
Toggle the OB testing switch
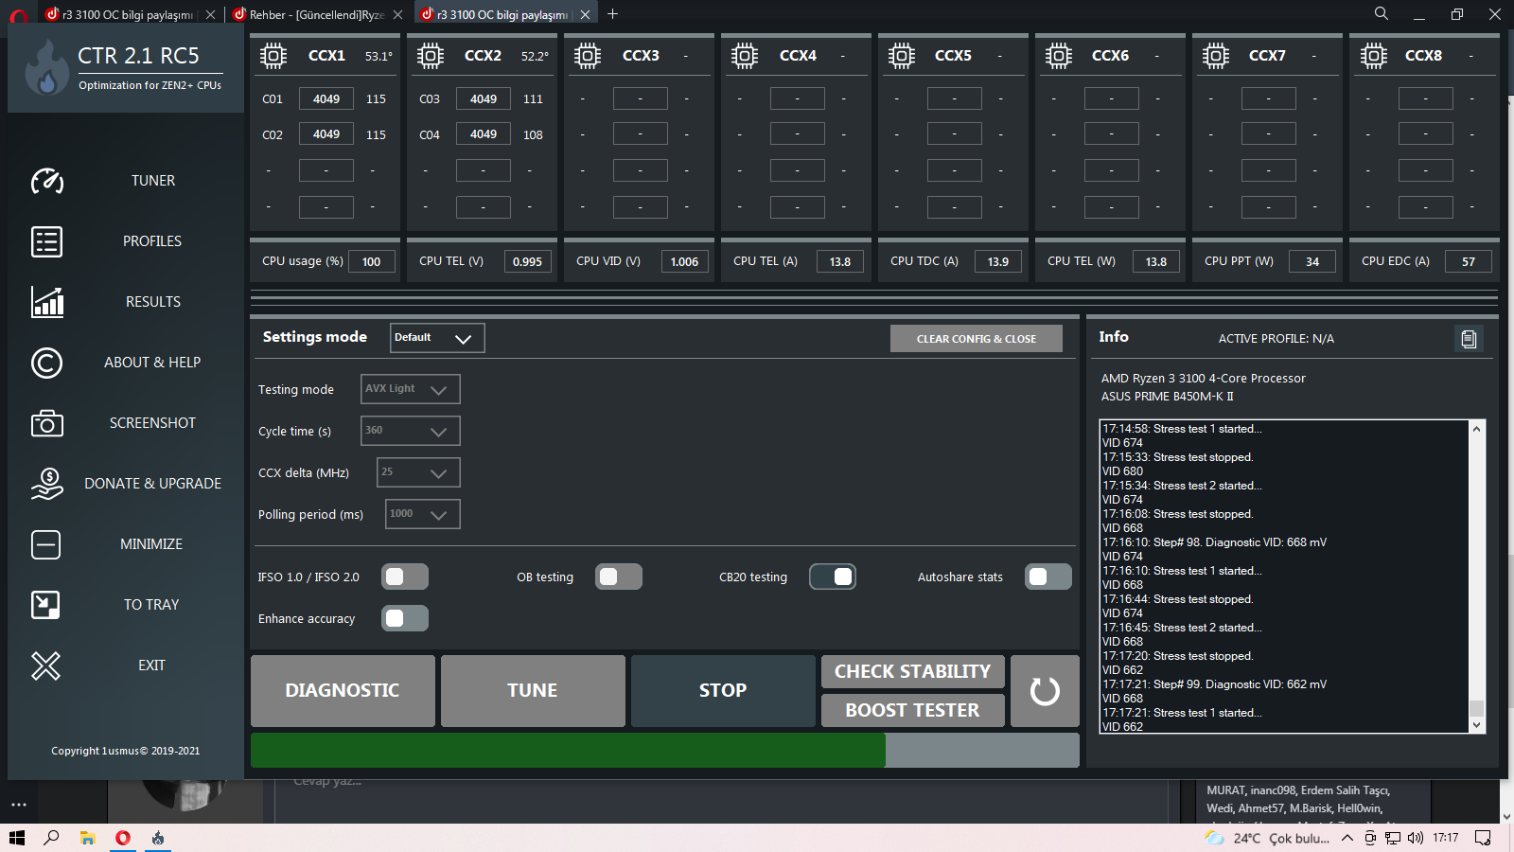[x=619, y=577]
